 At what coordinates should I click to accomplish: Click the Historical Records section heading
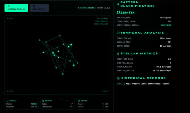143,78
